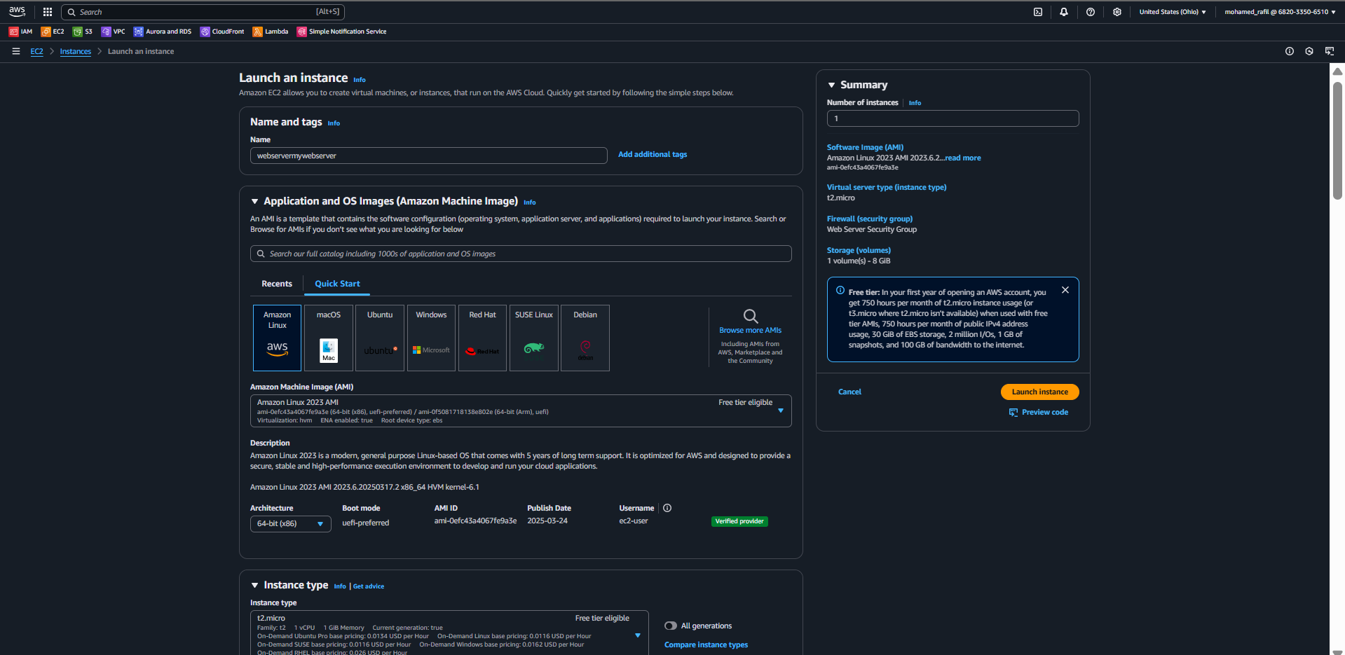The image size is (1345, 655).
Task: Click Cancel in the Summary panel
Action: pos(849,392)
